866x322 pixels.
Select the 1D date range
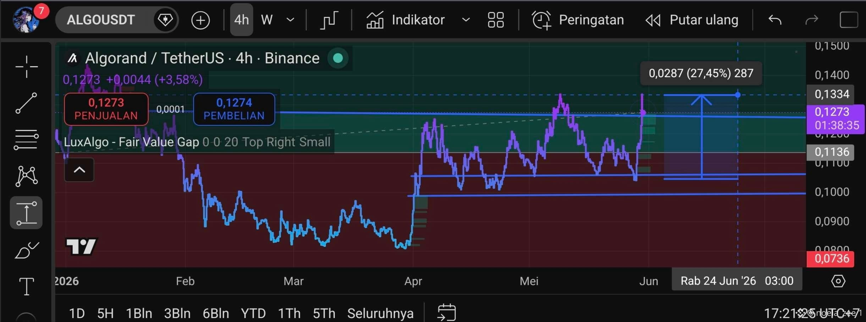(x=77, y=313)
